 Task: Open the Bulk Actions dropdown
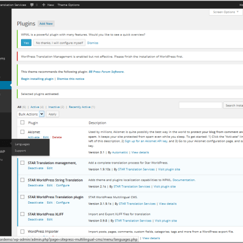(x=31, y=114)
